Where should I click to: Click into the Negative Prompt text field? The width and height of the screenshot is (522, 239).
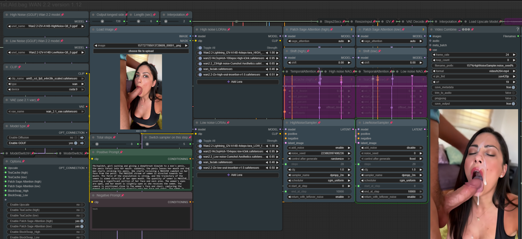141,218
